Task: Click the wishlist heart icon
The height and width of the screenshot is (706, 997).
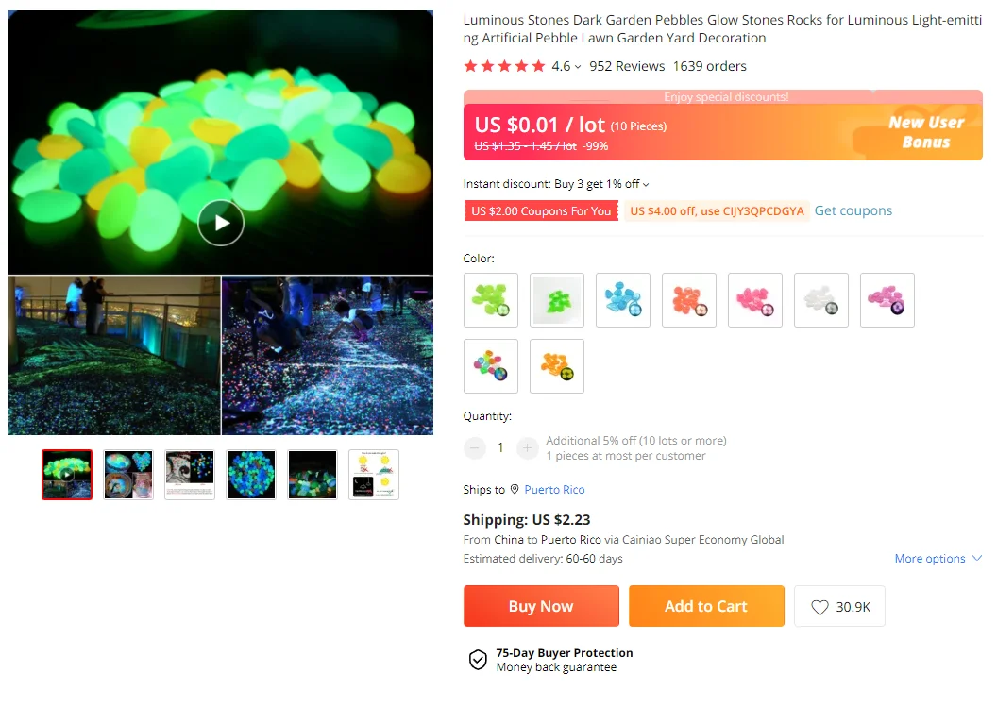Action: pos(820,607)
